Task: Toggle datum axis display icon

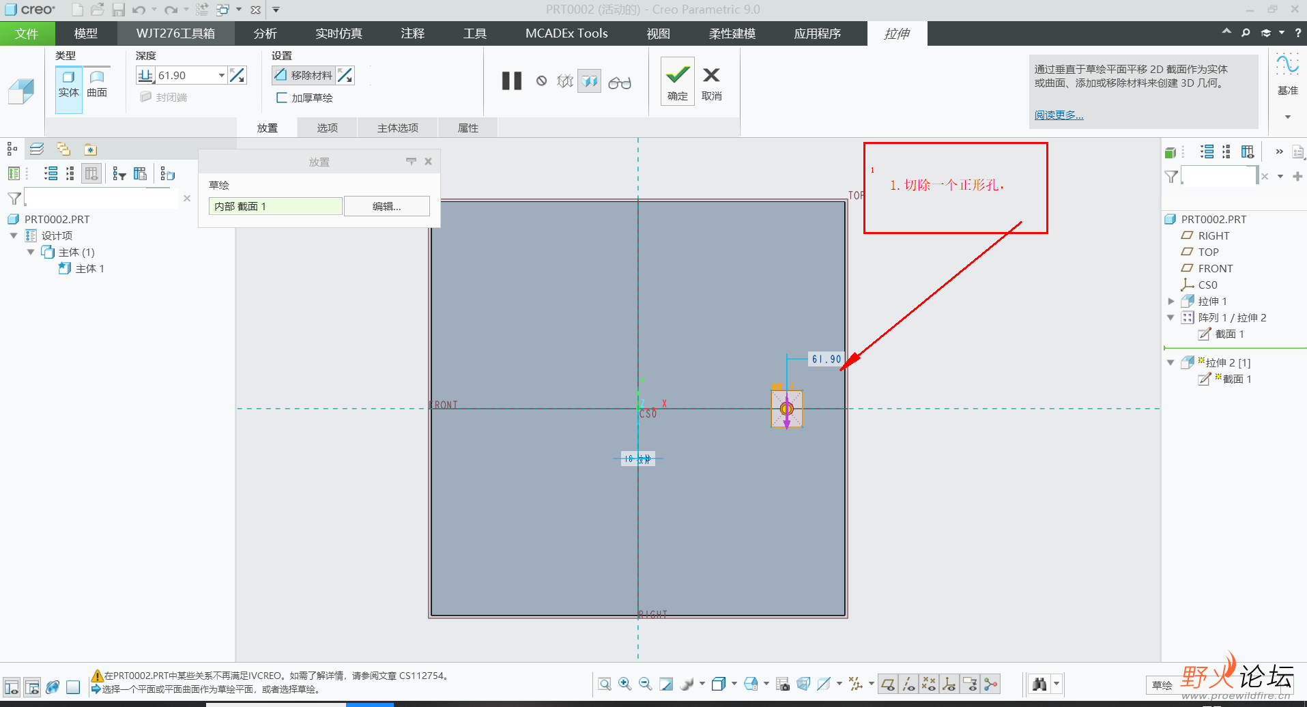Action: click(x=908, y=684)
